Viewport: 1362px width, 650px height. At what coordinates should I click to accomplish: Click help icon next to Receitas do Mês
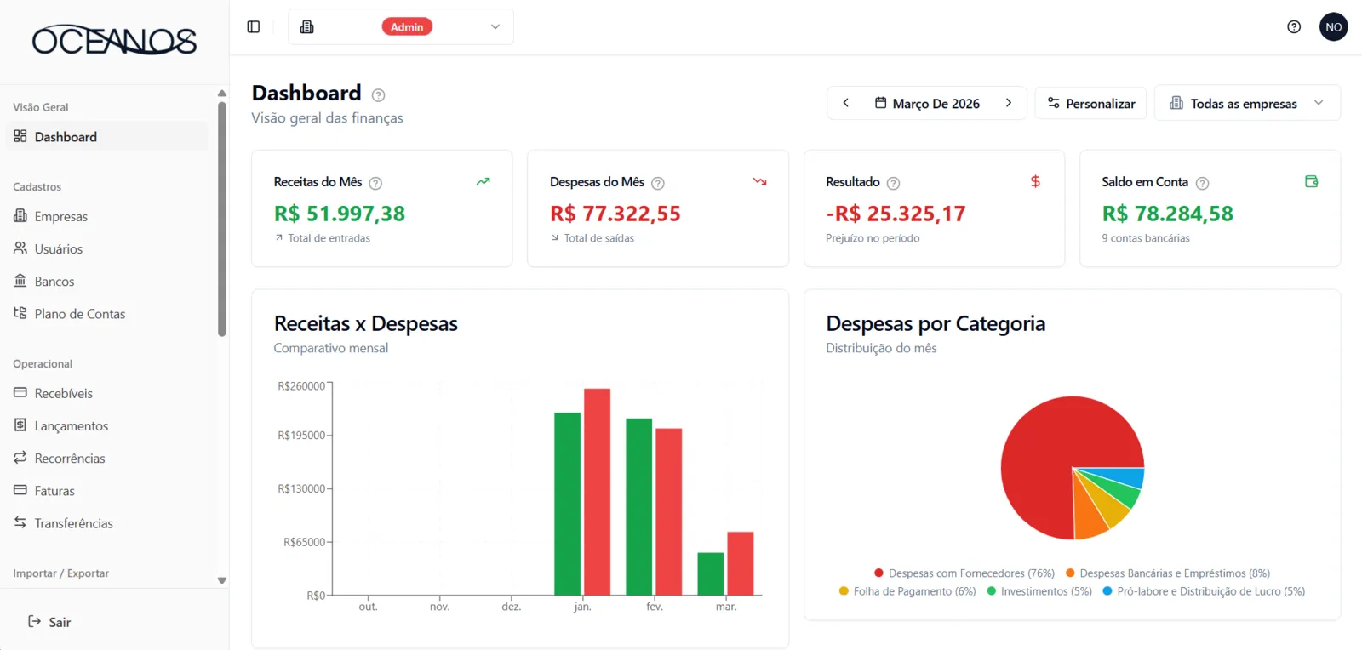tap(375, 183)
